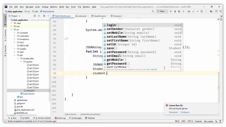The image size is (226, 127).
Task: Click the locate file target icon in Project panel
Action: pos(35,16)
